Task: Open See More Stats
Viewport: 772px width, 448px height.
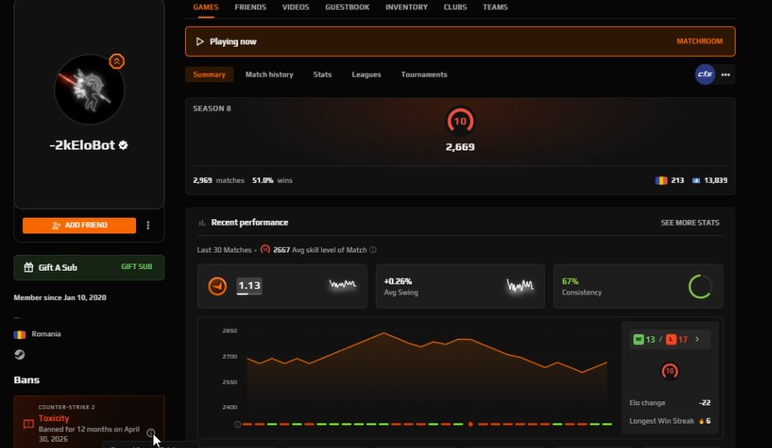Action: pos(690,222)
